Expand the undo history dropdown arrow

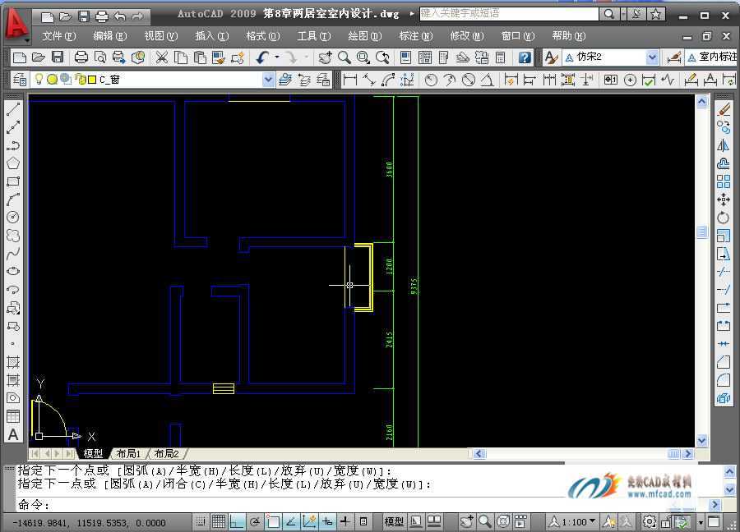pos(277,57)
